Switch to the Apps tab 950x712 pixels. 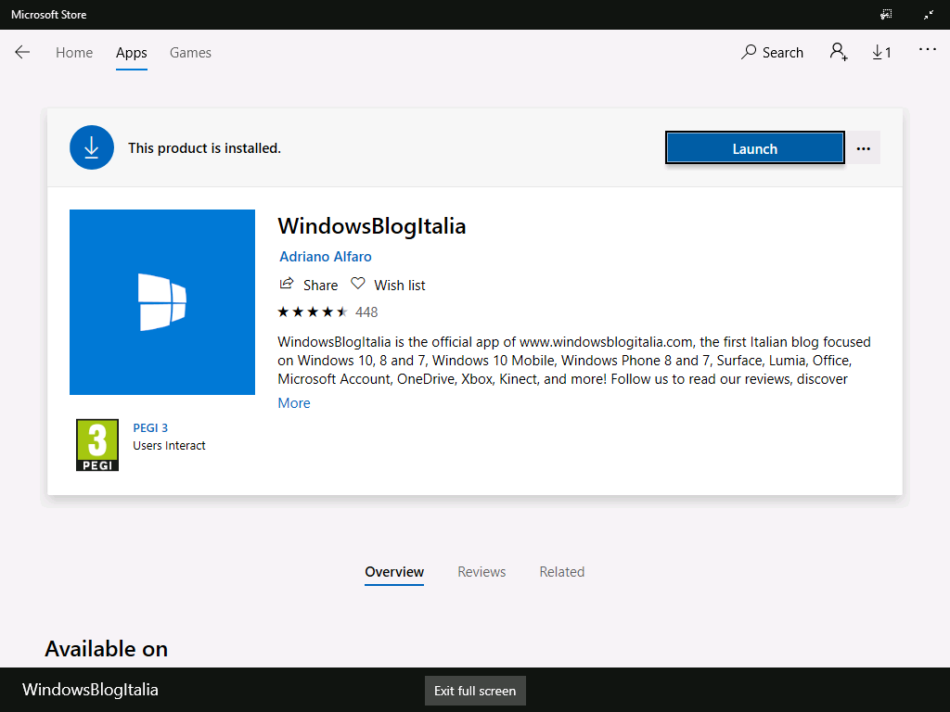coord(132,53)
